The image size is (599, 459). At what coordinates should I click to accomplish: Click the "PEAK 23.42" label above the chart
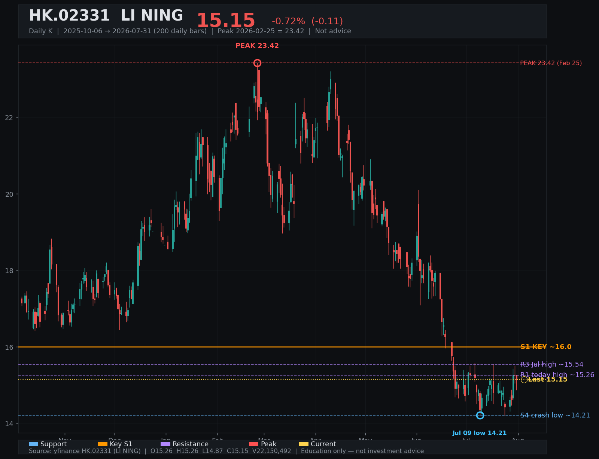pyautogui.click(x=257, y=46)
